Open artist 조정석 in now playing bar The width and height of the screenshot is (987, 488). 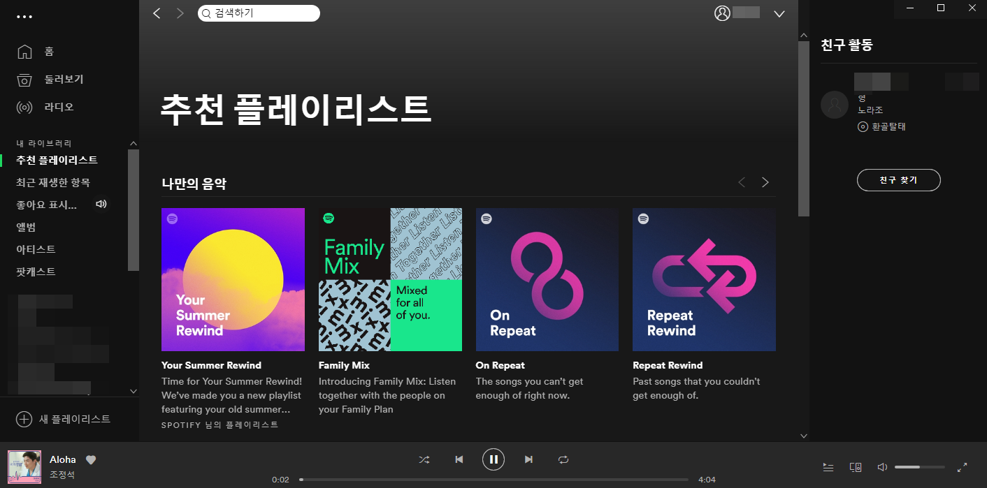click(x=62, y=475)
